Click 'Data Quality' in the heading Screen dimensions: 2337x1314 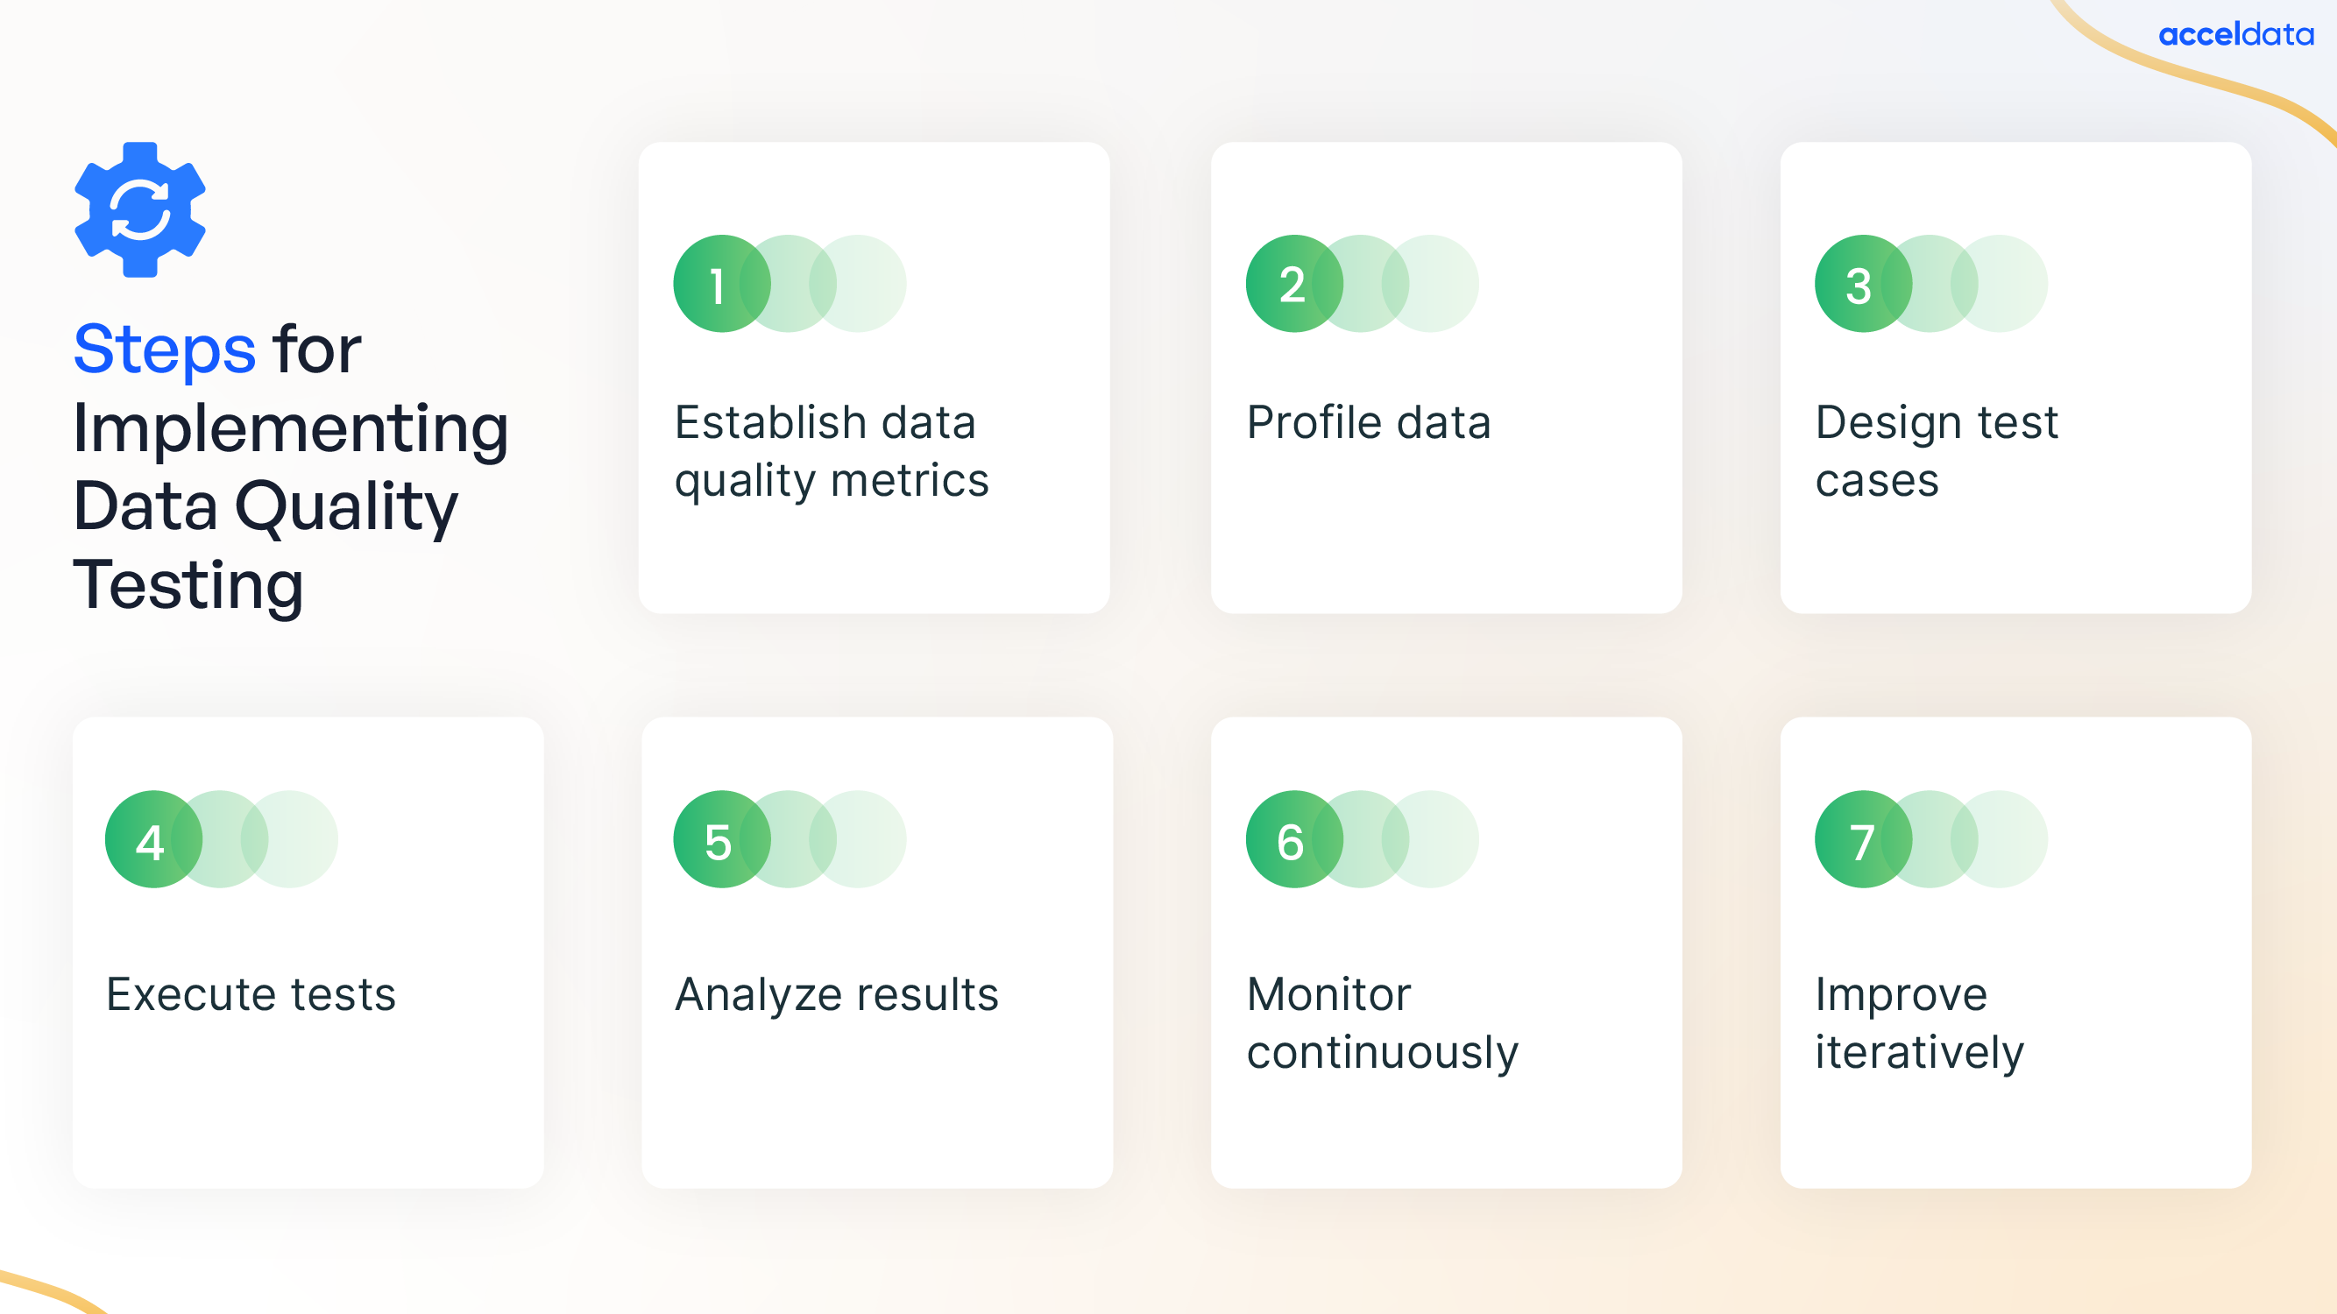[x=265, y=507]
